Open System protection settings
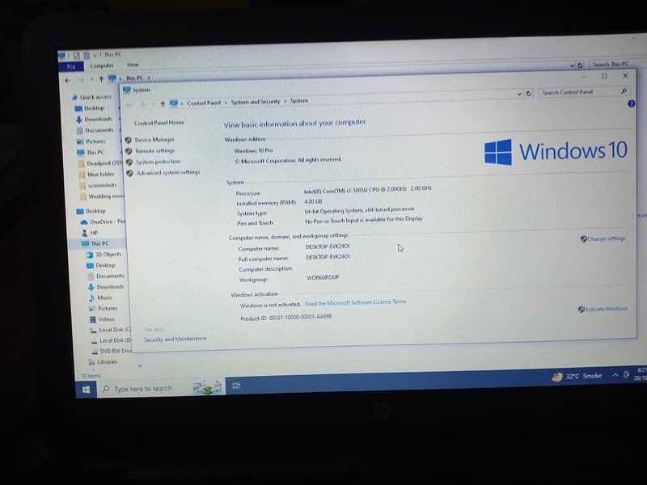 click(x=157, y=162)
